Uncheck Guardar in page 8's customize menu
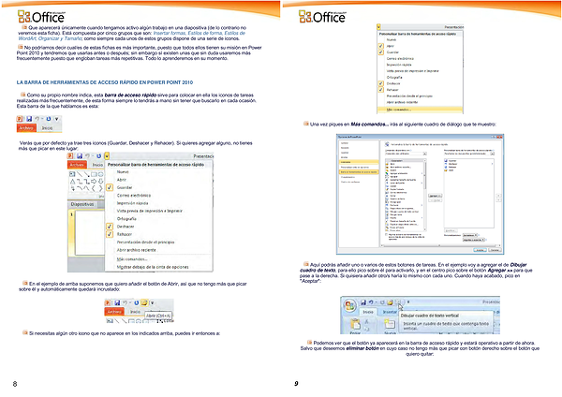Image resolution: width=562 pixels, height=397 pixels. [110, 187]
